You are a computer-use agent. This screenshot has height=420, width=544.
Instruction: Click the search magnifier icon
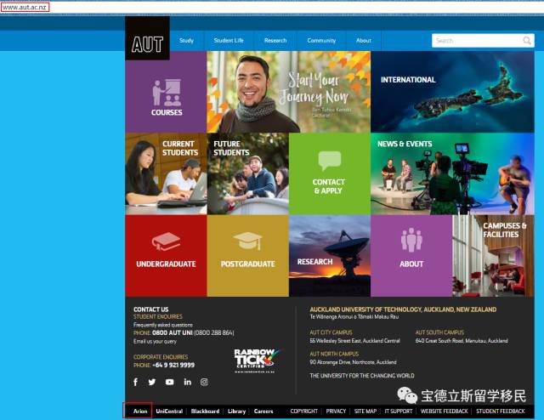click(x=527, y=41)
